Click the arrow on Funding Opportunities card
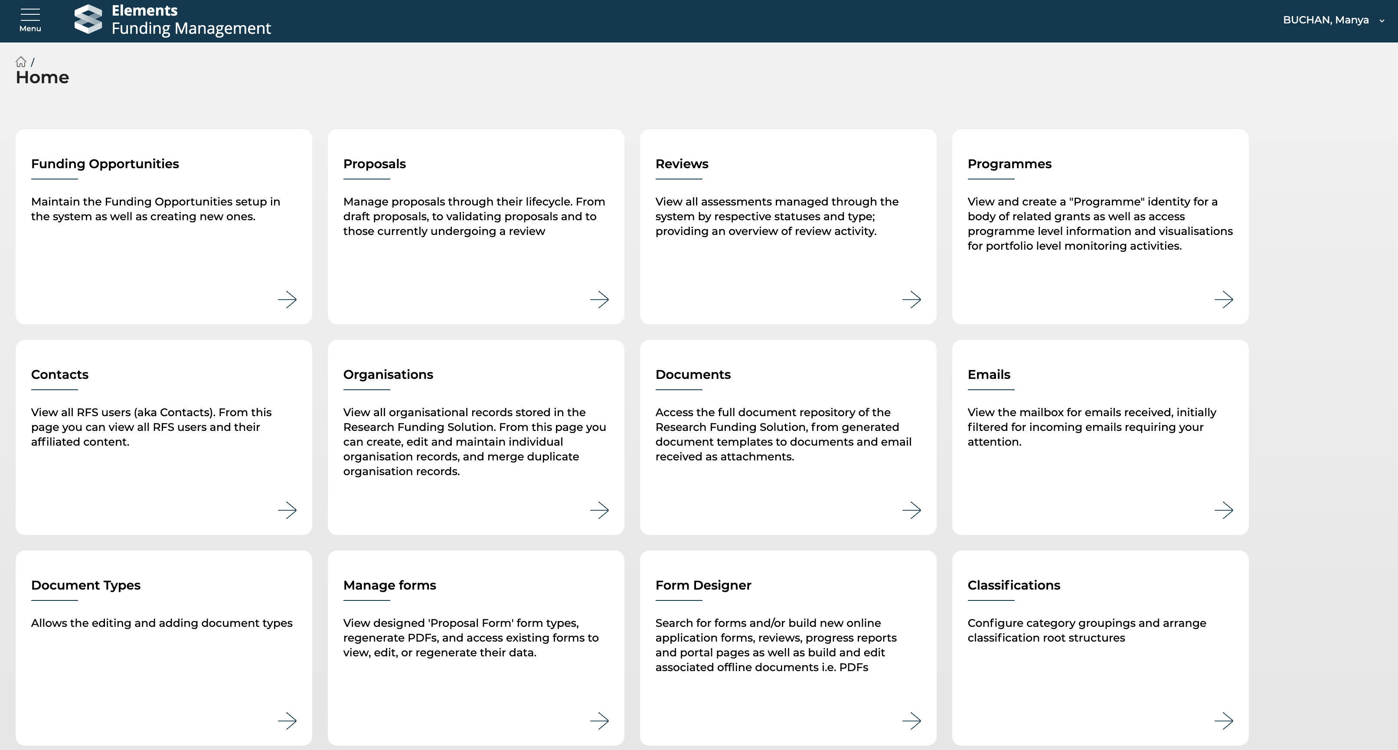 [287, 300]
